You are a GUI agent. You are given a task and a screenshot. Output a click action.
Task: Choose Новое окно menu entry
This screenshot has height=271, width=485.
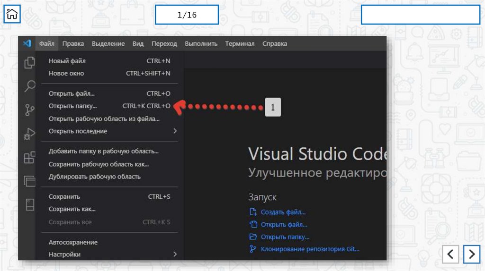click(109, 73)
